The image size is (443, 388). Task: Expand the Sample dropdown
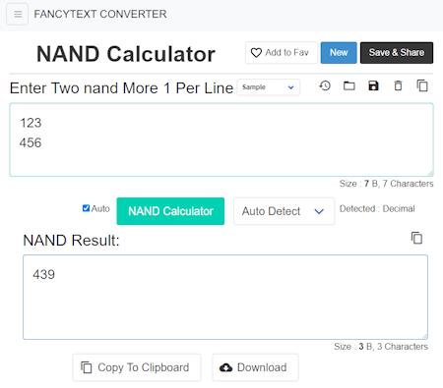(269, 87)
